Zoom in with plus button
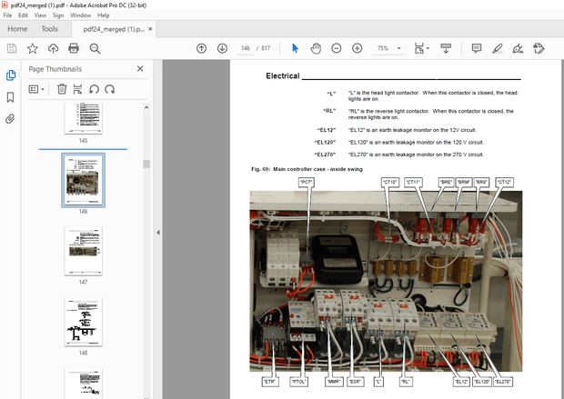The height and width of the screenshot is (399, 564). [x=357, y=48]
